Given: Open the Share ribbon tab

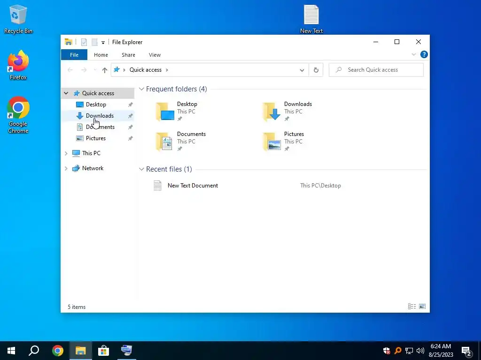Looking at the screenshot, I should click(x=128, y=55).
